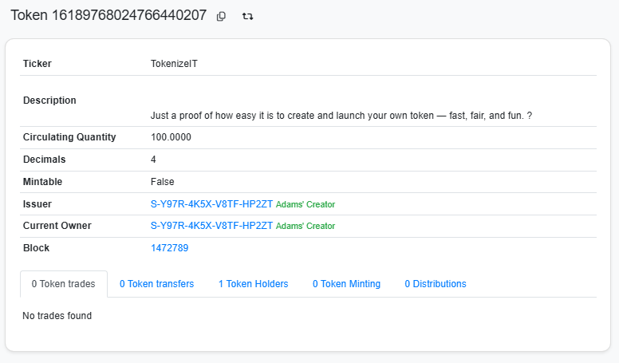Click the Issuer field label
This screenshot has height=363, width=619.
(37, 204)
